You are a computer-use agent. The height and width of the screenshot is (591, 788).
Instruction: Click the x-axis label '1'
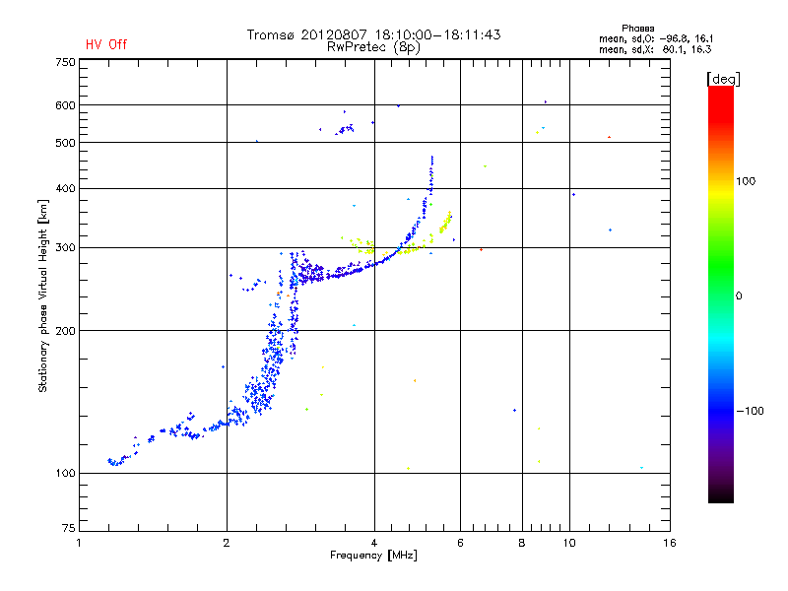[x=79, y=543]
